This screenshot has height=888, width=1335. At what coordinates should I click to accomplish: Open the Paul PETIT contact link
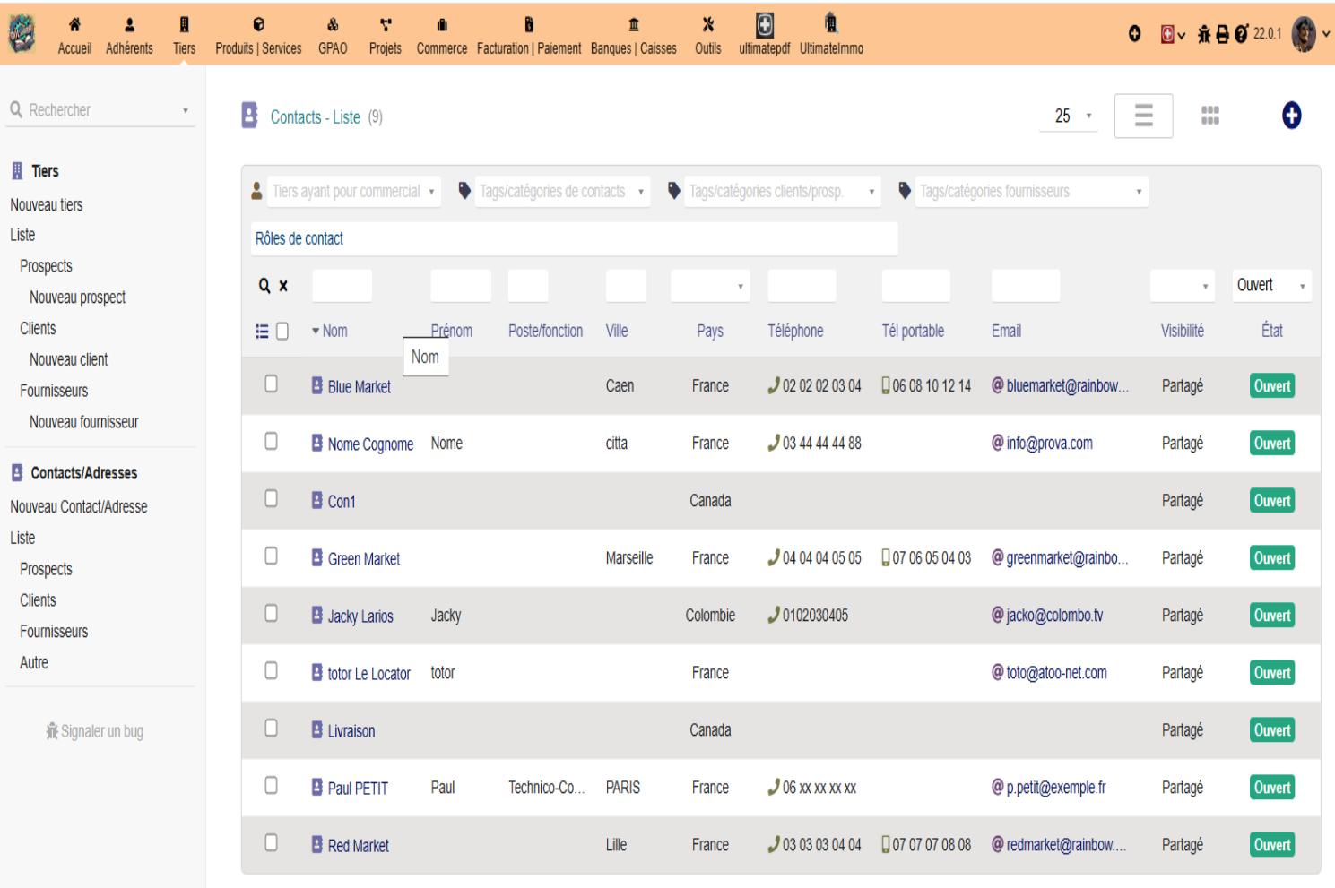tap(358, 789)
